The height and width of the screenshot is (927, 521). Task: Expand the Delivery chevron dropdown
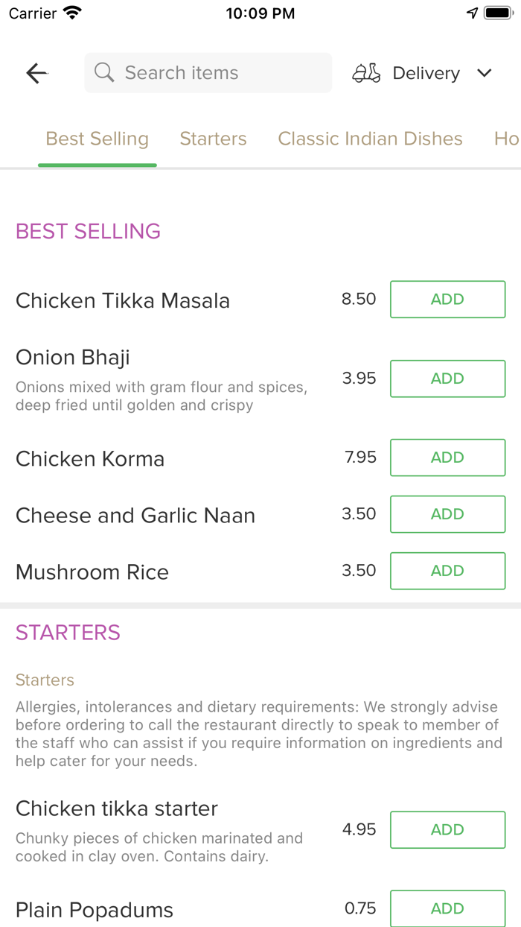click(x=485, y=73)
